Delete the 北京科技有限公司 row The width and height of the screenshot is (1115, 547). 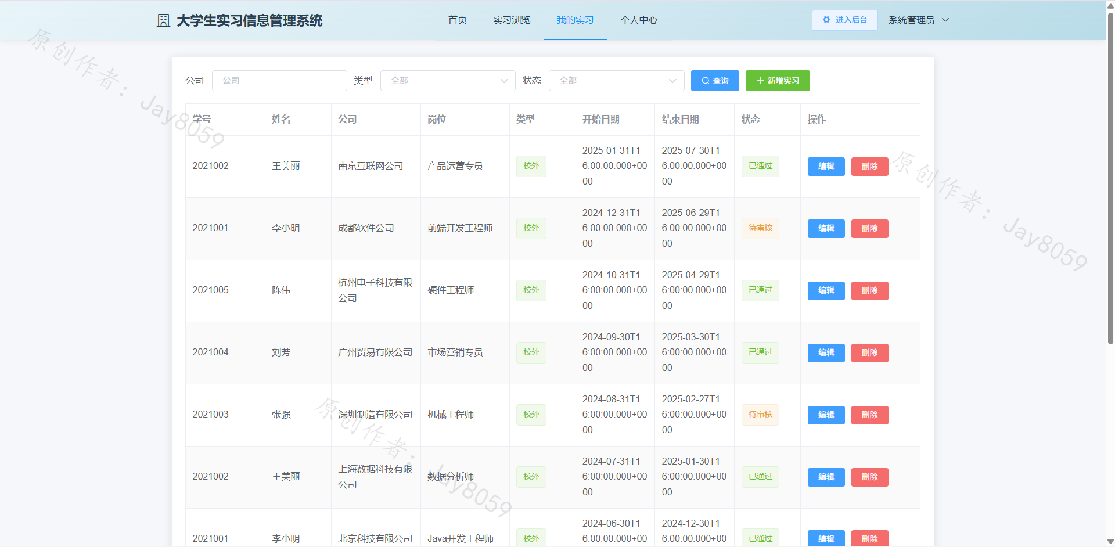[869, 538]
